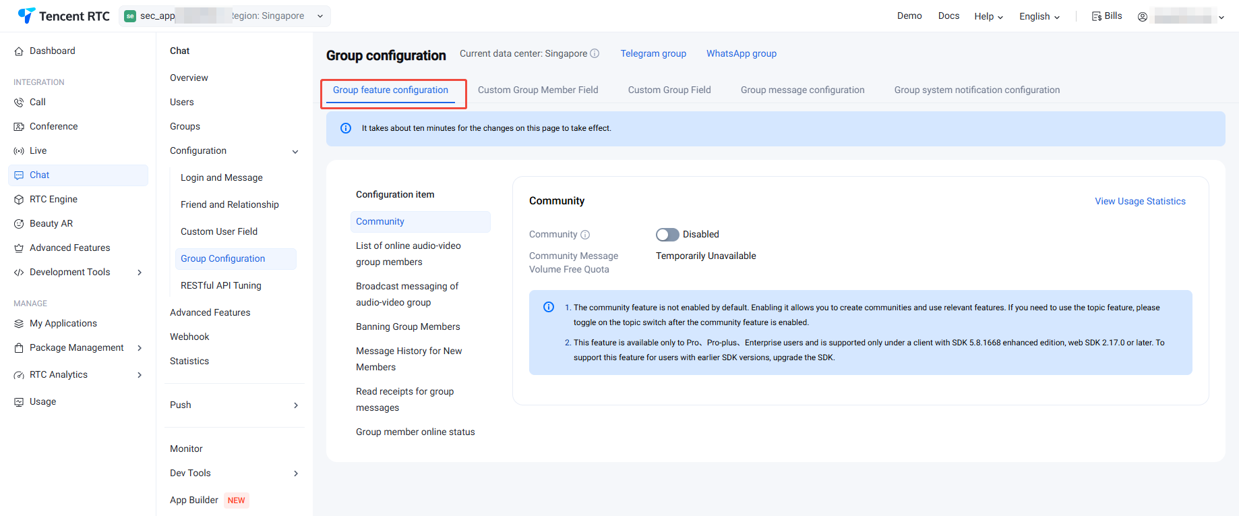Open Dashboard via its home icon
1239x516 pixels.
pos(19,51)
